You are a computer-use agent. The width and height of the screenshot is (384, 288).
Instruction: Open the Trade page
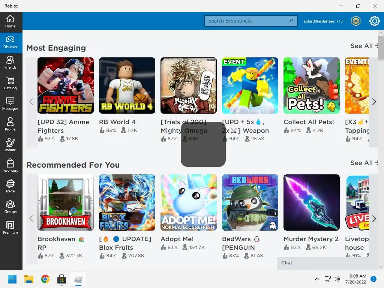point(10,186)
